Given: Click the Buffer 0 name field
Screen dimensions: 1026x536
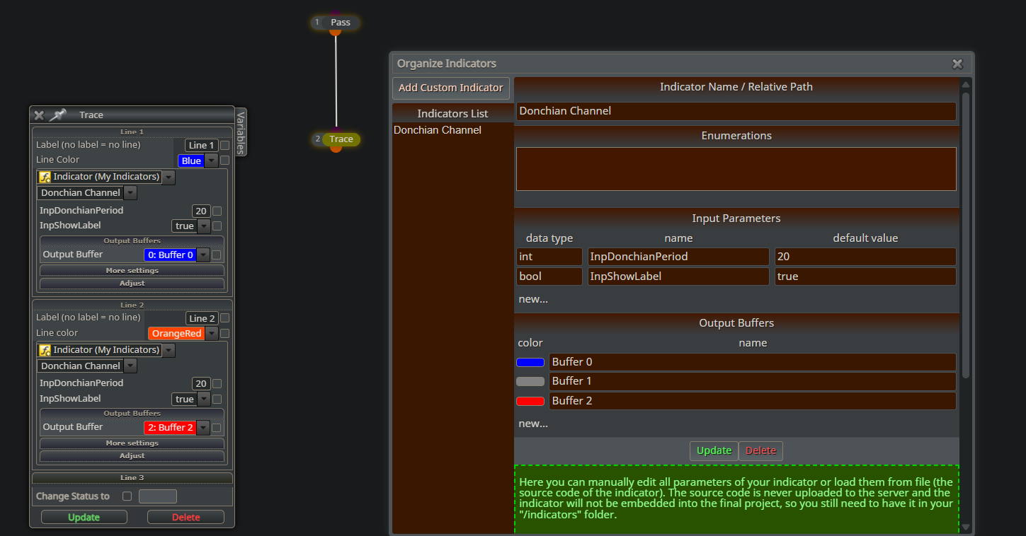Looking at the screenshot, I should pos(753,362).
